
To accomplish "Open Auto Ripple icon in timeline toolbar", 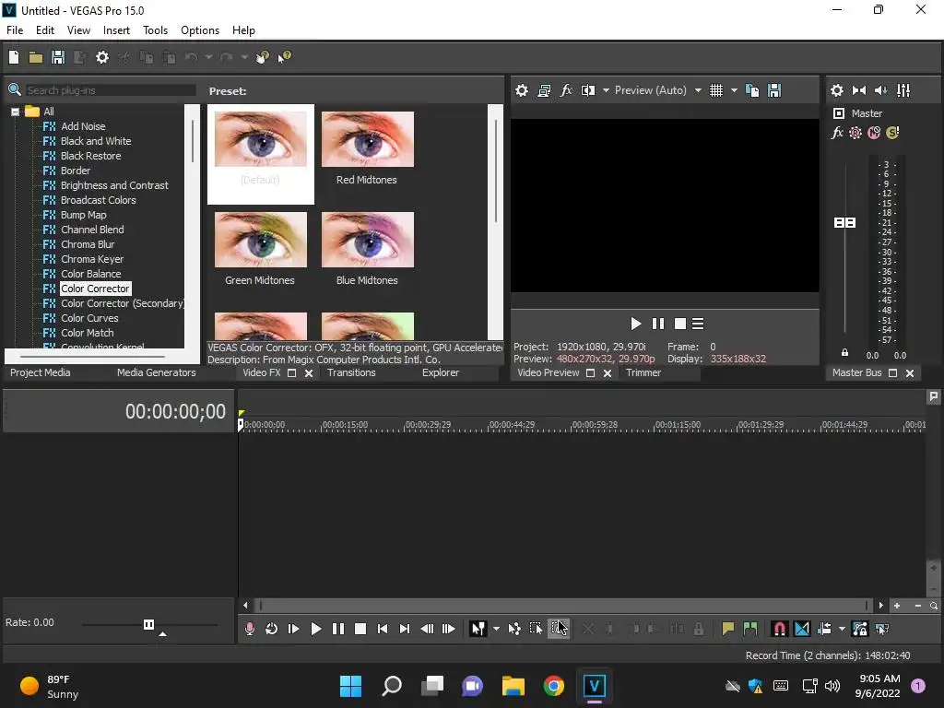I will point(824,629).
